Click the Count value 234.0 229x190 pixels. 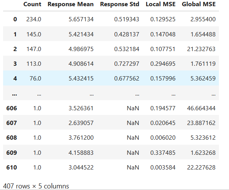click(34, 19)
